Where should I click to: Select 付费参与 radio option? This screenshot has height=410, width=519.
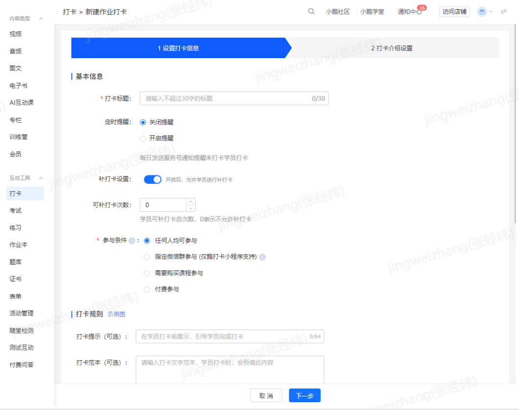pos(147,290)
